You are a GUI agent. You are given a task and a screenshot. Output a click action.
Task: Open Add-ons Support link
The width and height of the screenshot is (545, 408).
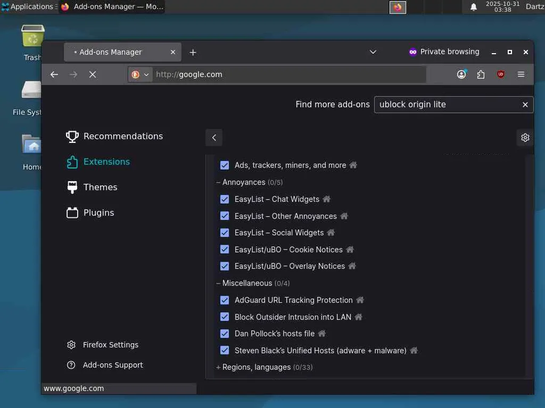[105, 365]
